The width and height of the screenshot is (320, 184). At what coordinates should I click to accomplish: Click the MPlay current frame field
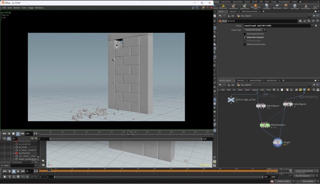click(x=29, y=134)
